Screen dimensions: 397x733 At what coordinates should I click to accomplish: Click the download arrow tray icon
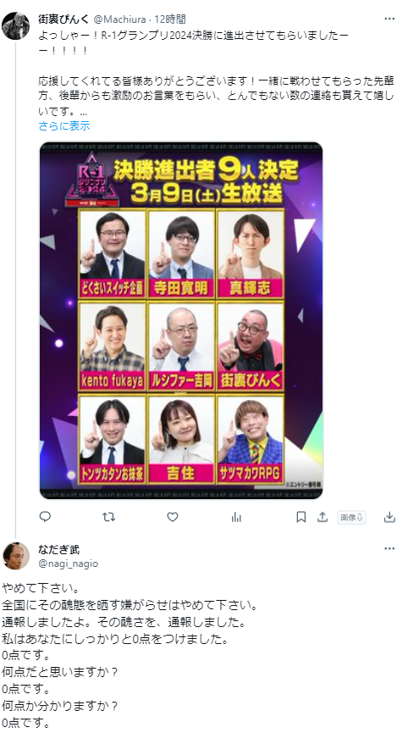pos(389,517)
